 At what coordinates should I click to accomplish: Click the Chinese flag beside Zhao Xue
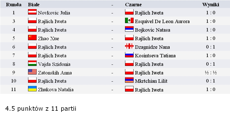pos(32,38)
